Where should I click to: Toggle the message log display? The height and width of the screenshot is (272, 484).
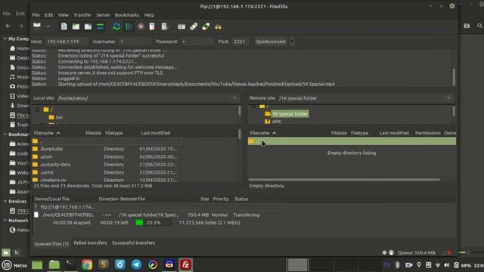click(64, 26)
